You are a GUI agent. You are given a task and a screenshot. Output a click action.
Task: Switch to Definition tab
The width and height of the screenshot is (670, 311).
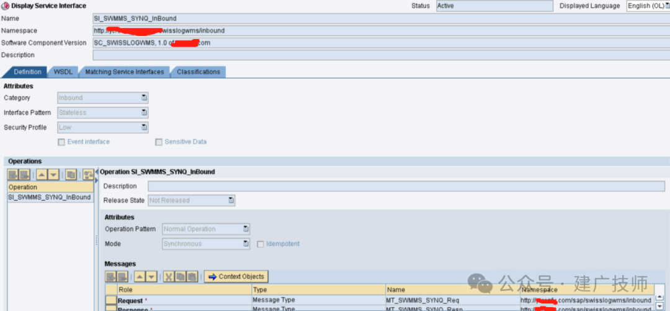[x=27, y=72]
